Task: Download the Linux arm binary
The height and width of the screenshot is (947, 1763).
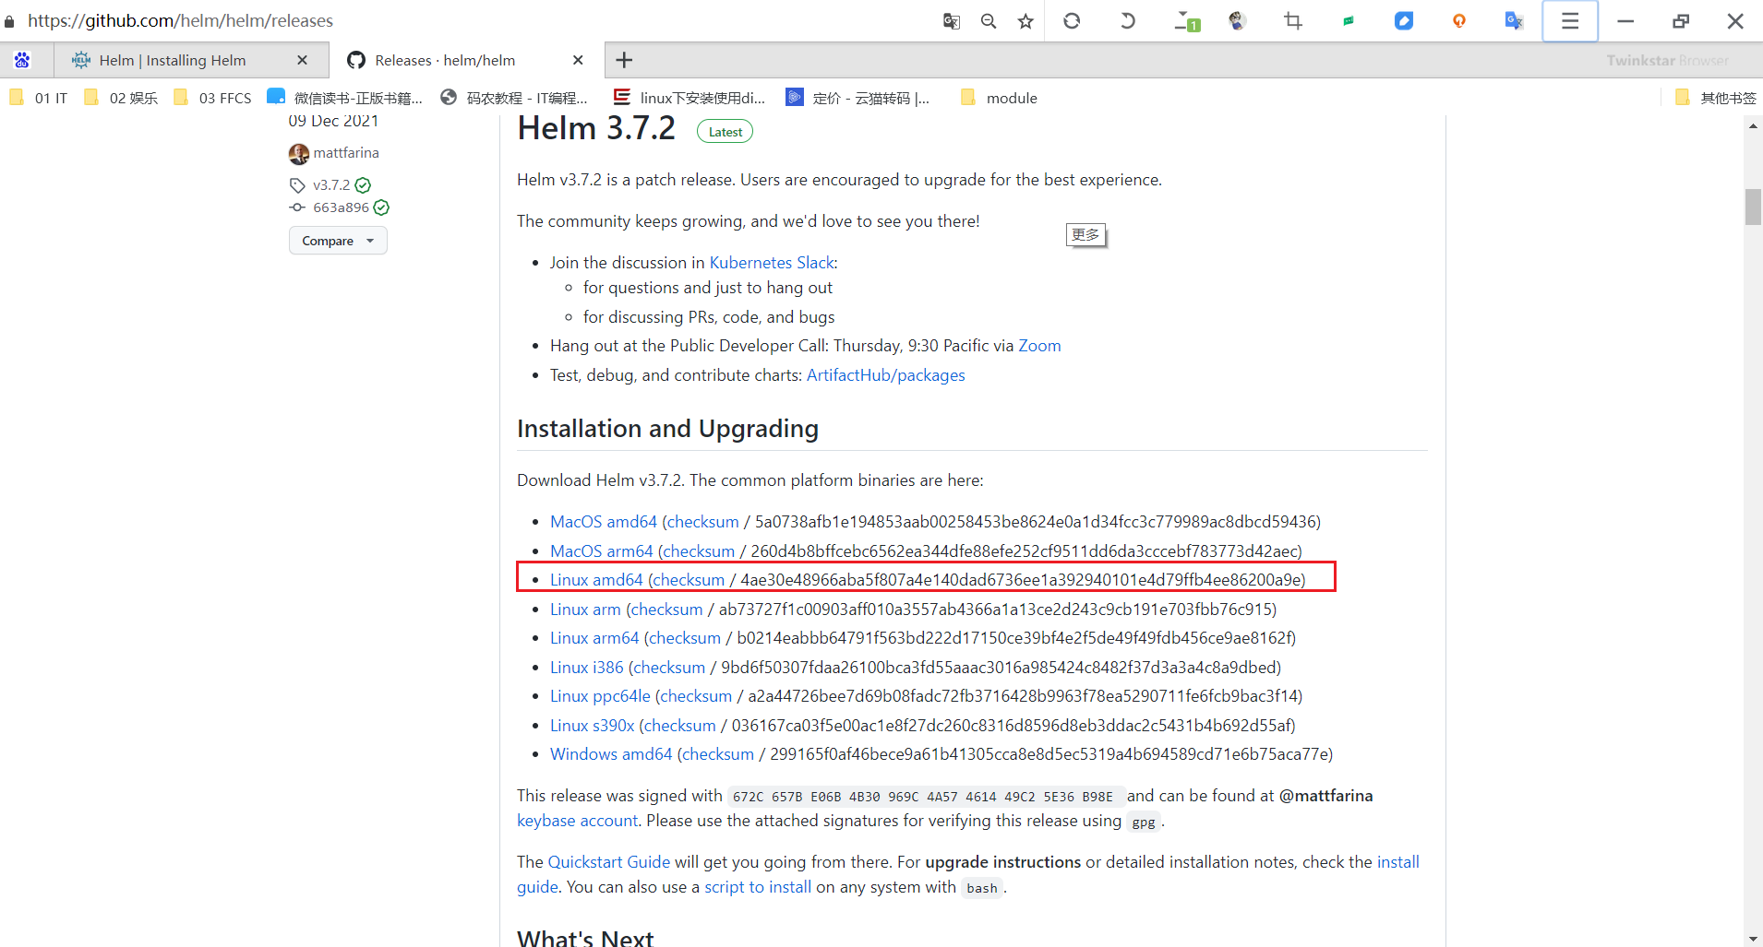Action: (x=585, y=610)
